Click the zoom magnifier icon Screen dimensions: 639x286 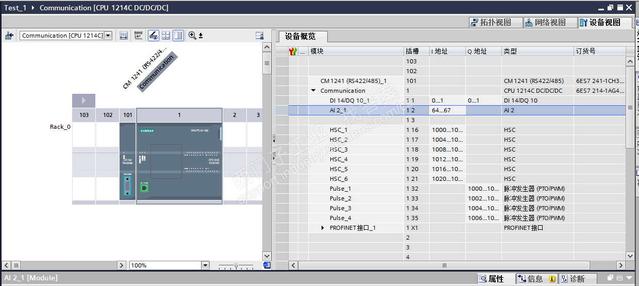point(192,36)
